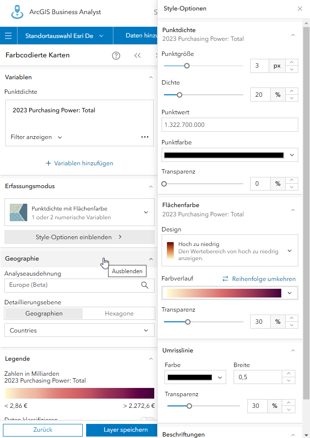Open Umrisslinie Farbe dropdown
The width and height of the screenshot is (310, 438).
[x=195, y=377]
